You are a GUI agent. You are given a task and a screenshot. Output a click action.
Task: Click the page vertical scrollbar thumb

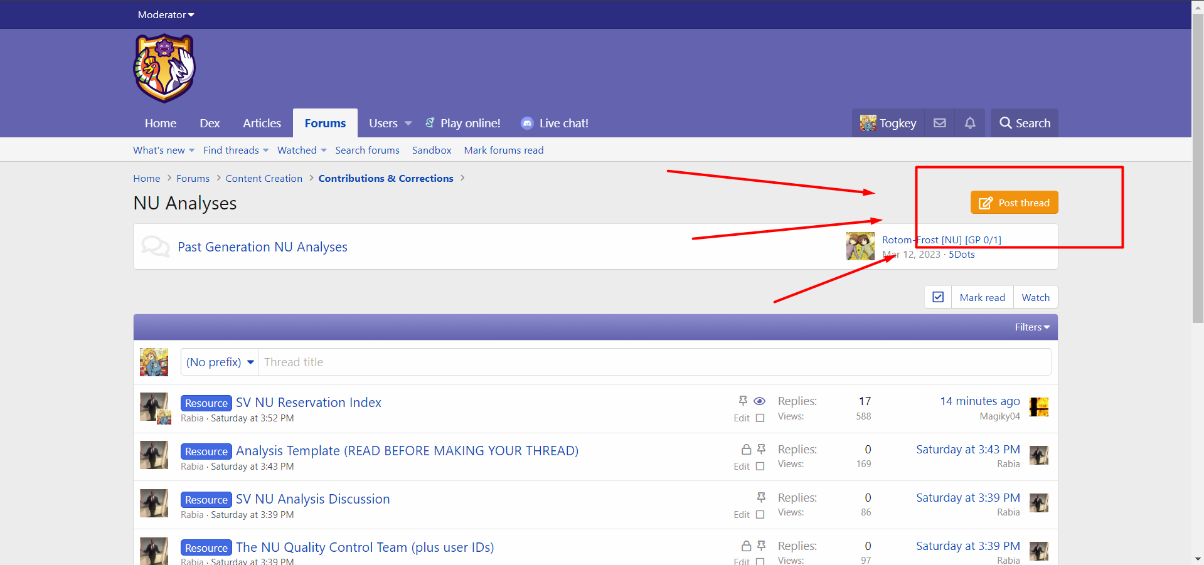coord(1197,169)
